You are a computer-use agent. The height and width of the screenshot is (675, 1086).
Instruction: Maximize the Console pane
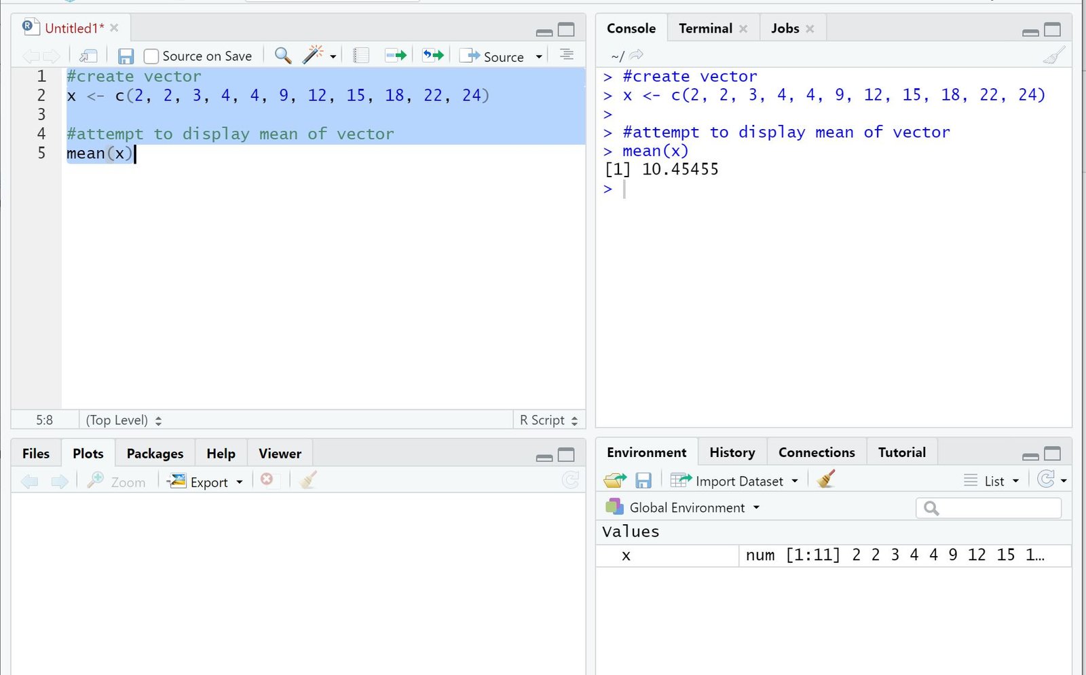click(x=1052, y=30)
